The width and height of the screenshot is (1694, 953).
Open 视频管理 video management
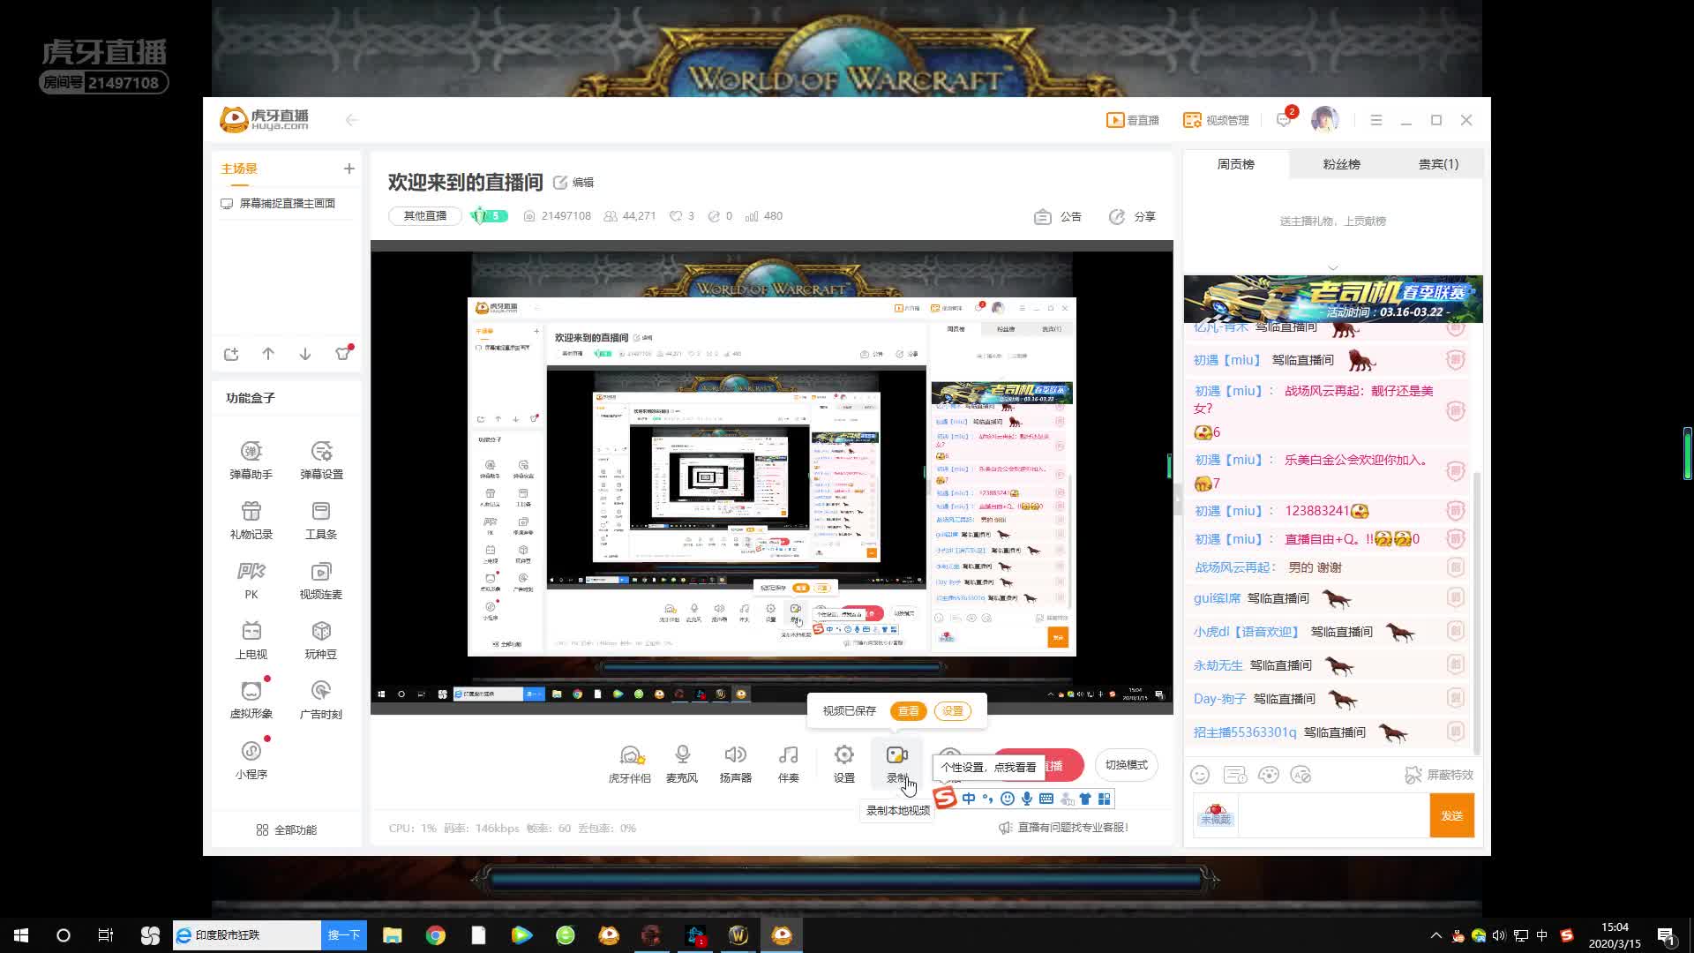[x=1216, y=120]
